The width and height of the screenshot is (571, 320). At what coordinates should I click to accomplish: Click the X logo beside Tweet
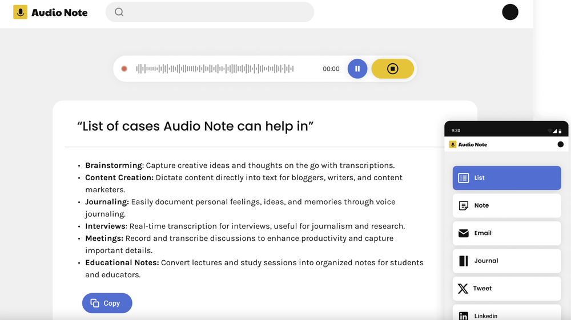(x=463, y=289)
